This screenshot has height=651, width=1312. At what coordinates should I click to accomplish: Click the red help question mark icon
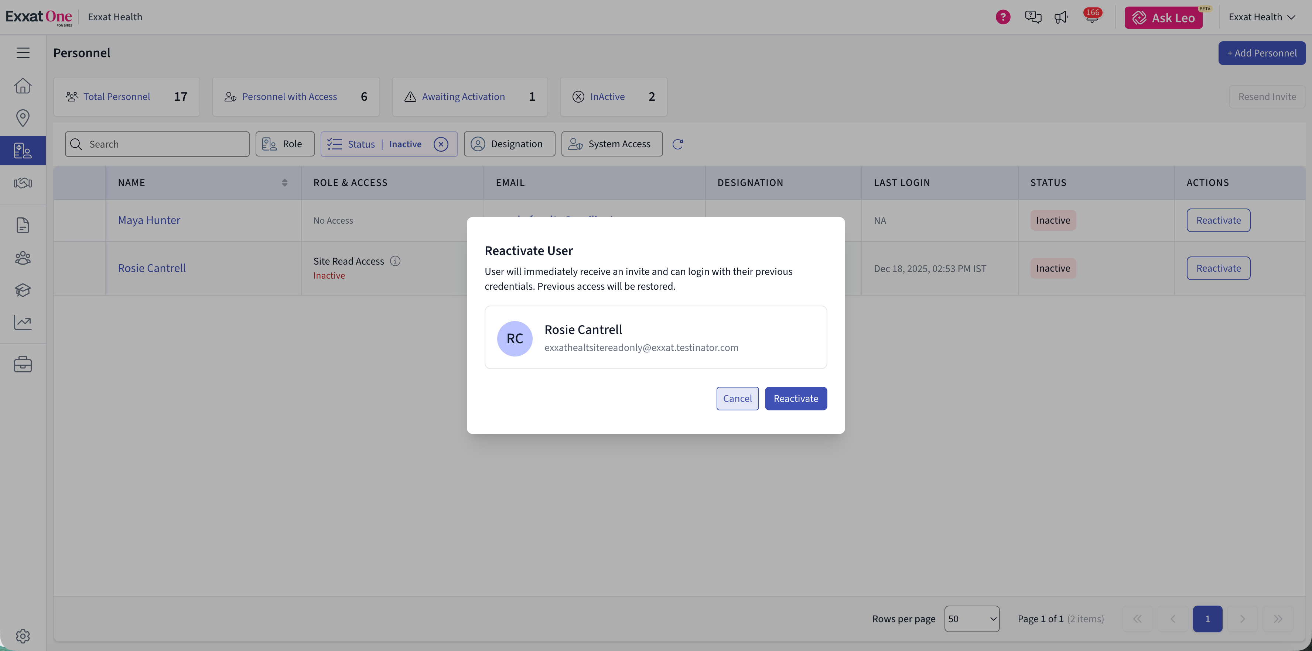tap(1003, 17)
